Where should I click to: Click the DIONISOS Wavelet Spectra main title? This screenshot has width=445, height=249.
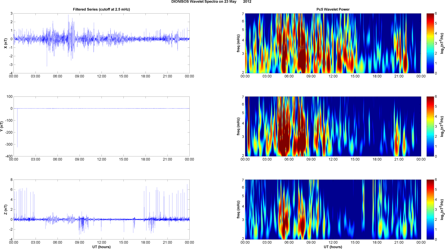pos(211,2)
